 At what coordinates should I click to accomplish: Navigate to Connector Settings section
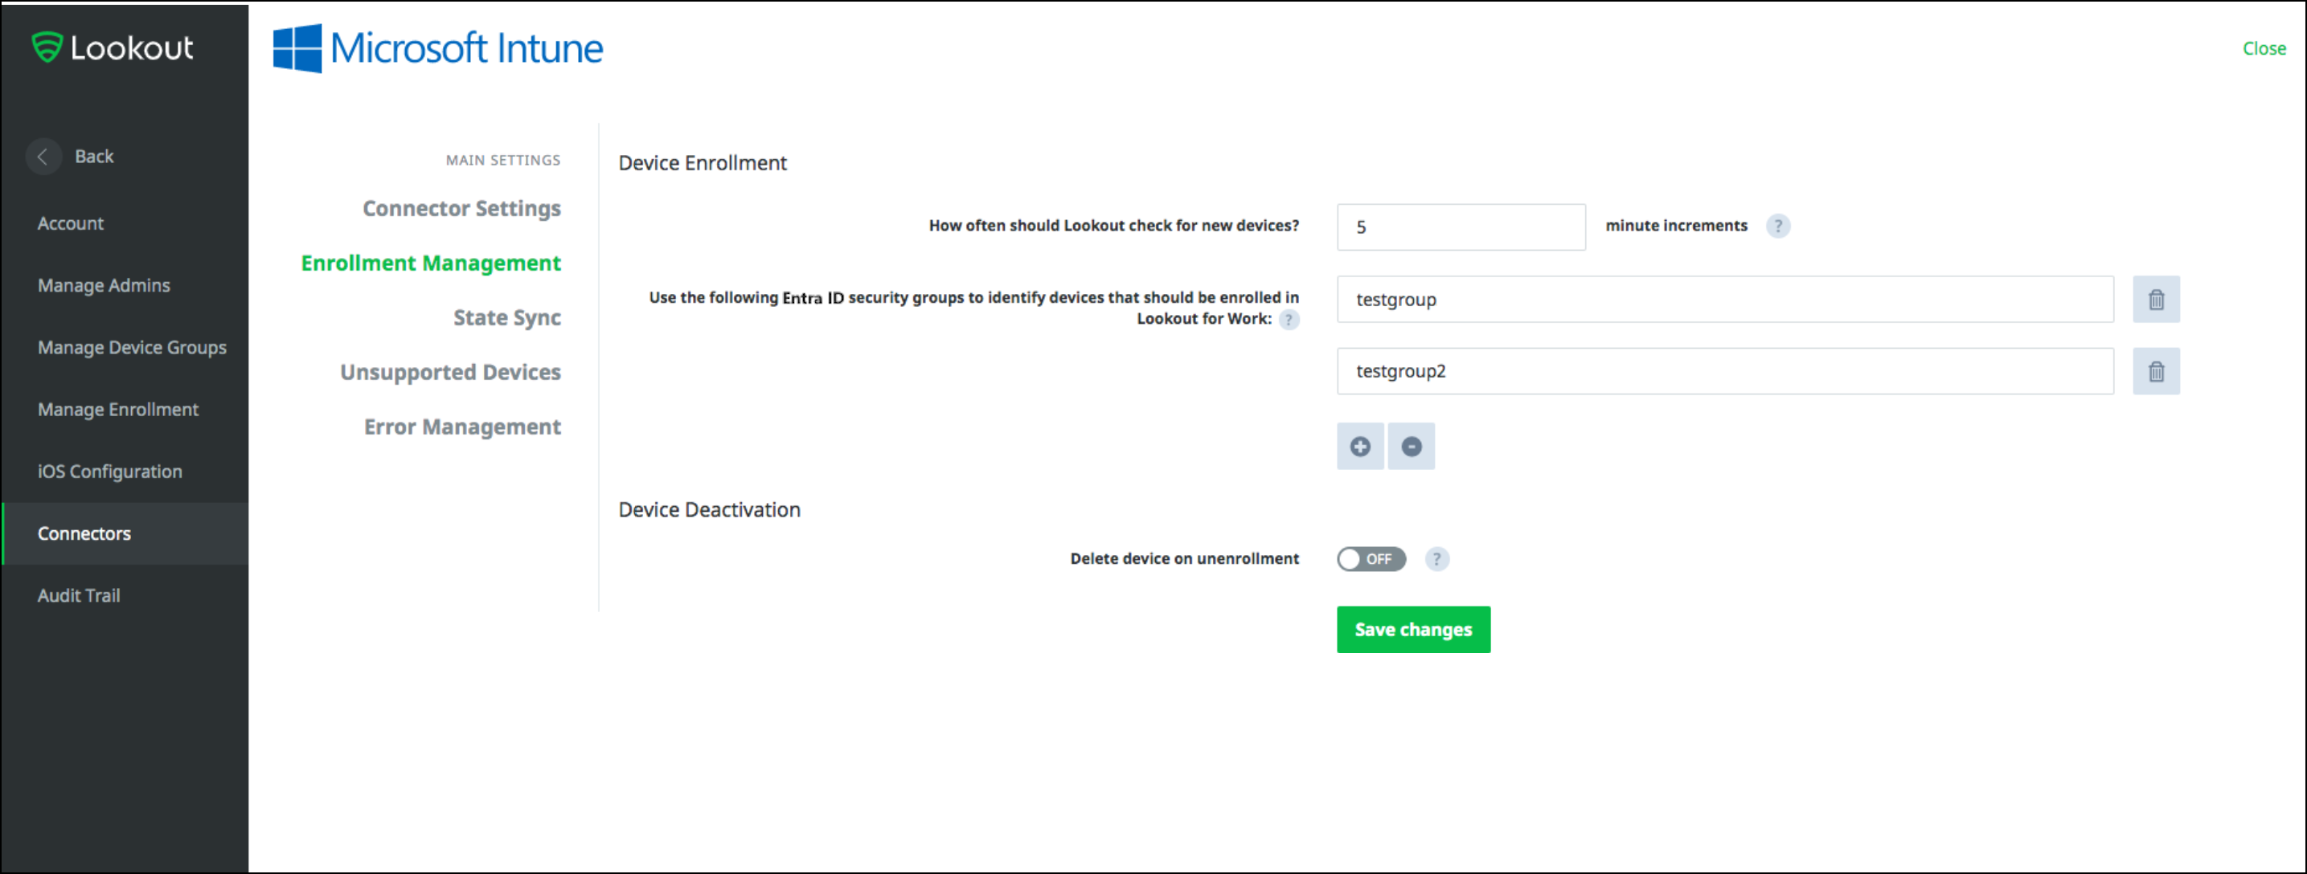462,207
